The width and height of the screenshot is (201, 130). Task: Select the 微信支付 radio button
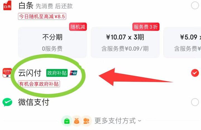point(195,102)
